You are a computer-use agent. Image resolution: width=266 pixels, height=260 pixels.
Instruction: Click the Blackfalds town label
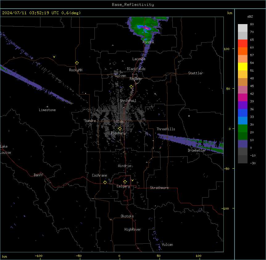point(136,69)
